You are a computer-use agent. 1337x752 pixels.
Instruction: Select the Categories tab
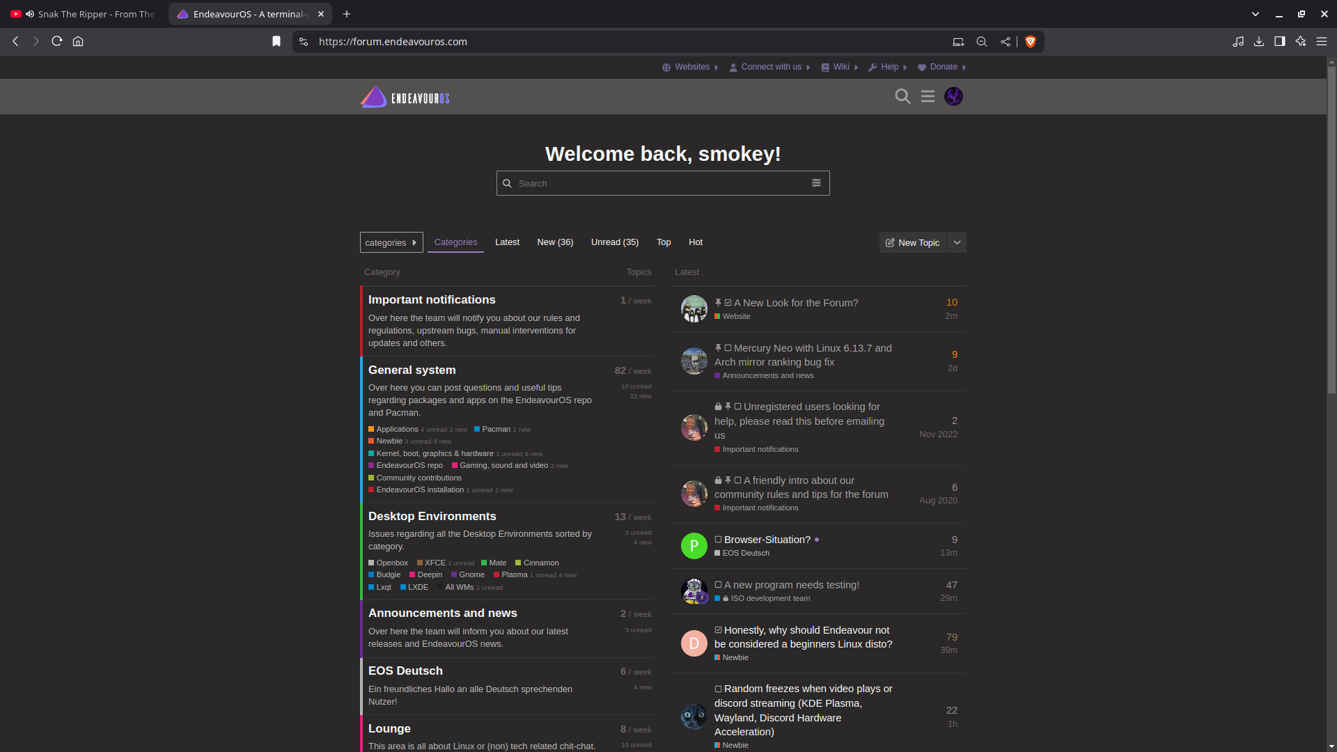coord(455,242)
